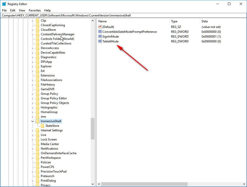
Task: Open the View menu
Action: point(22,10)
